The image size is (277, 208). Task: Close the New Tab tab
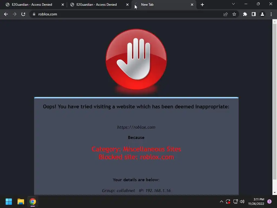coord(192,5)
